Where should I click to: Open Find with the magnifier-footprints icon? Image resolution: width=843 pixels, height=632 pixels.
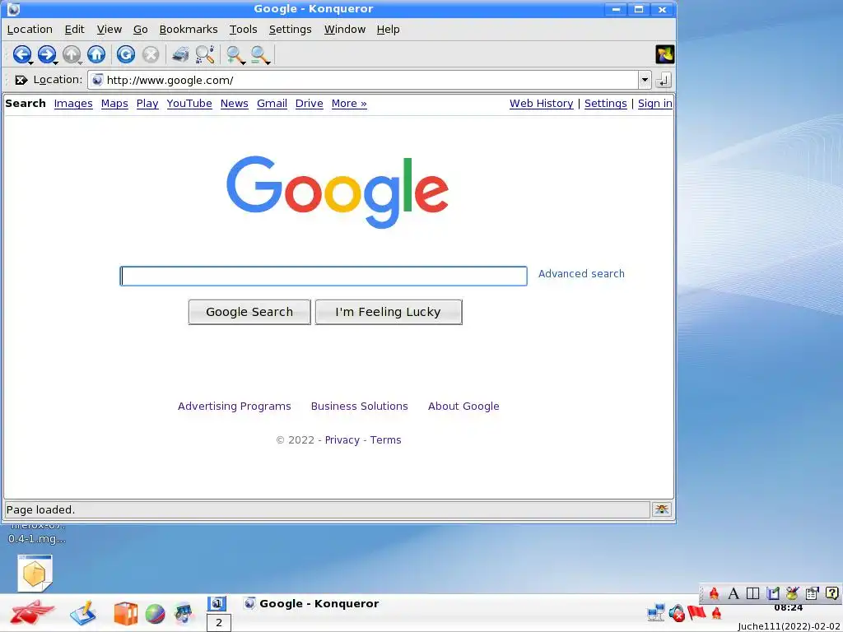tap(205, 54)
